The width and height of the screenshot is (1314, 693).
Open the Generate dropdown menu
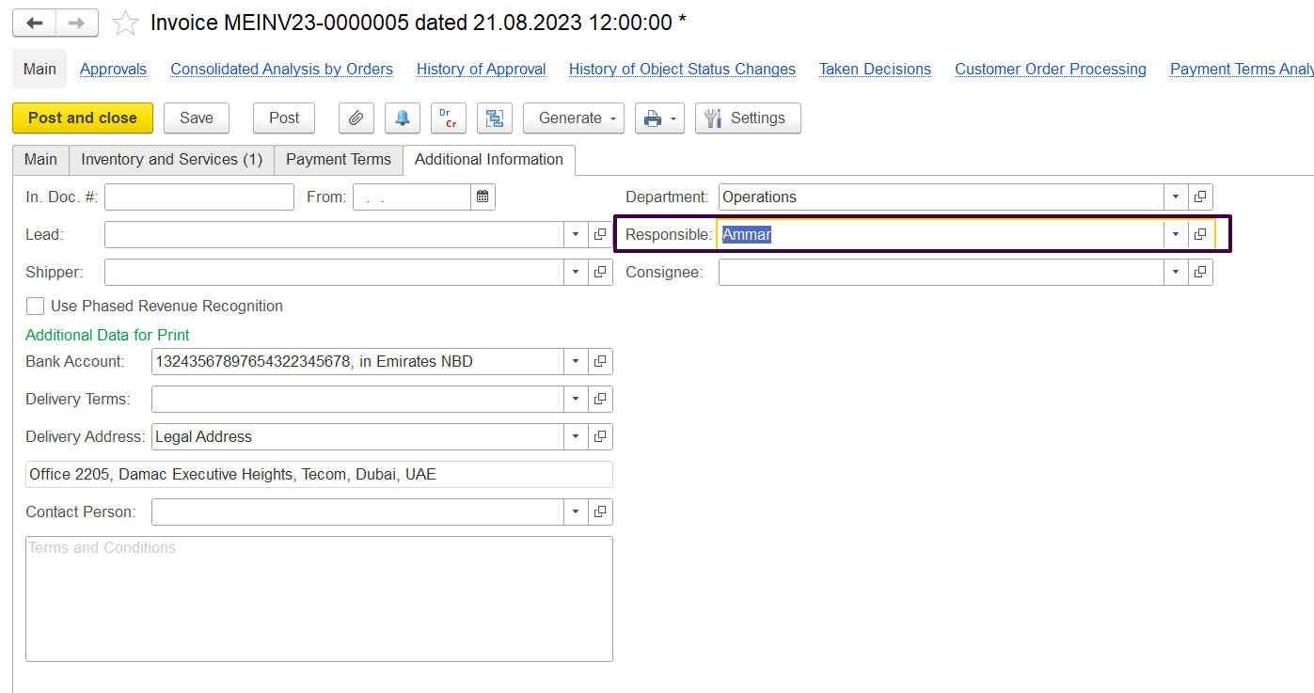pyautogui.click(x=574, y=118)
